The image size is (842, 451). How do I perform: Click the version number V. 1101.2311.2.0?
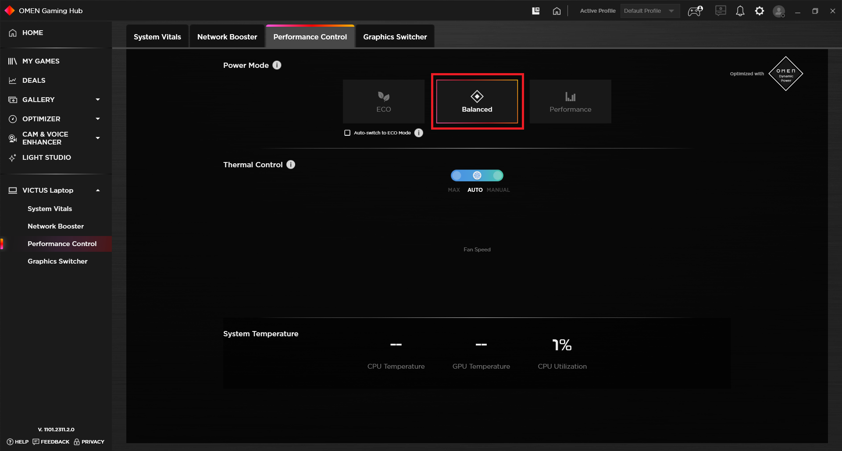(x=56, y=430)
